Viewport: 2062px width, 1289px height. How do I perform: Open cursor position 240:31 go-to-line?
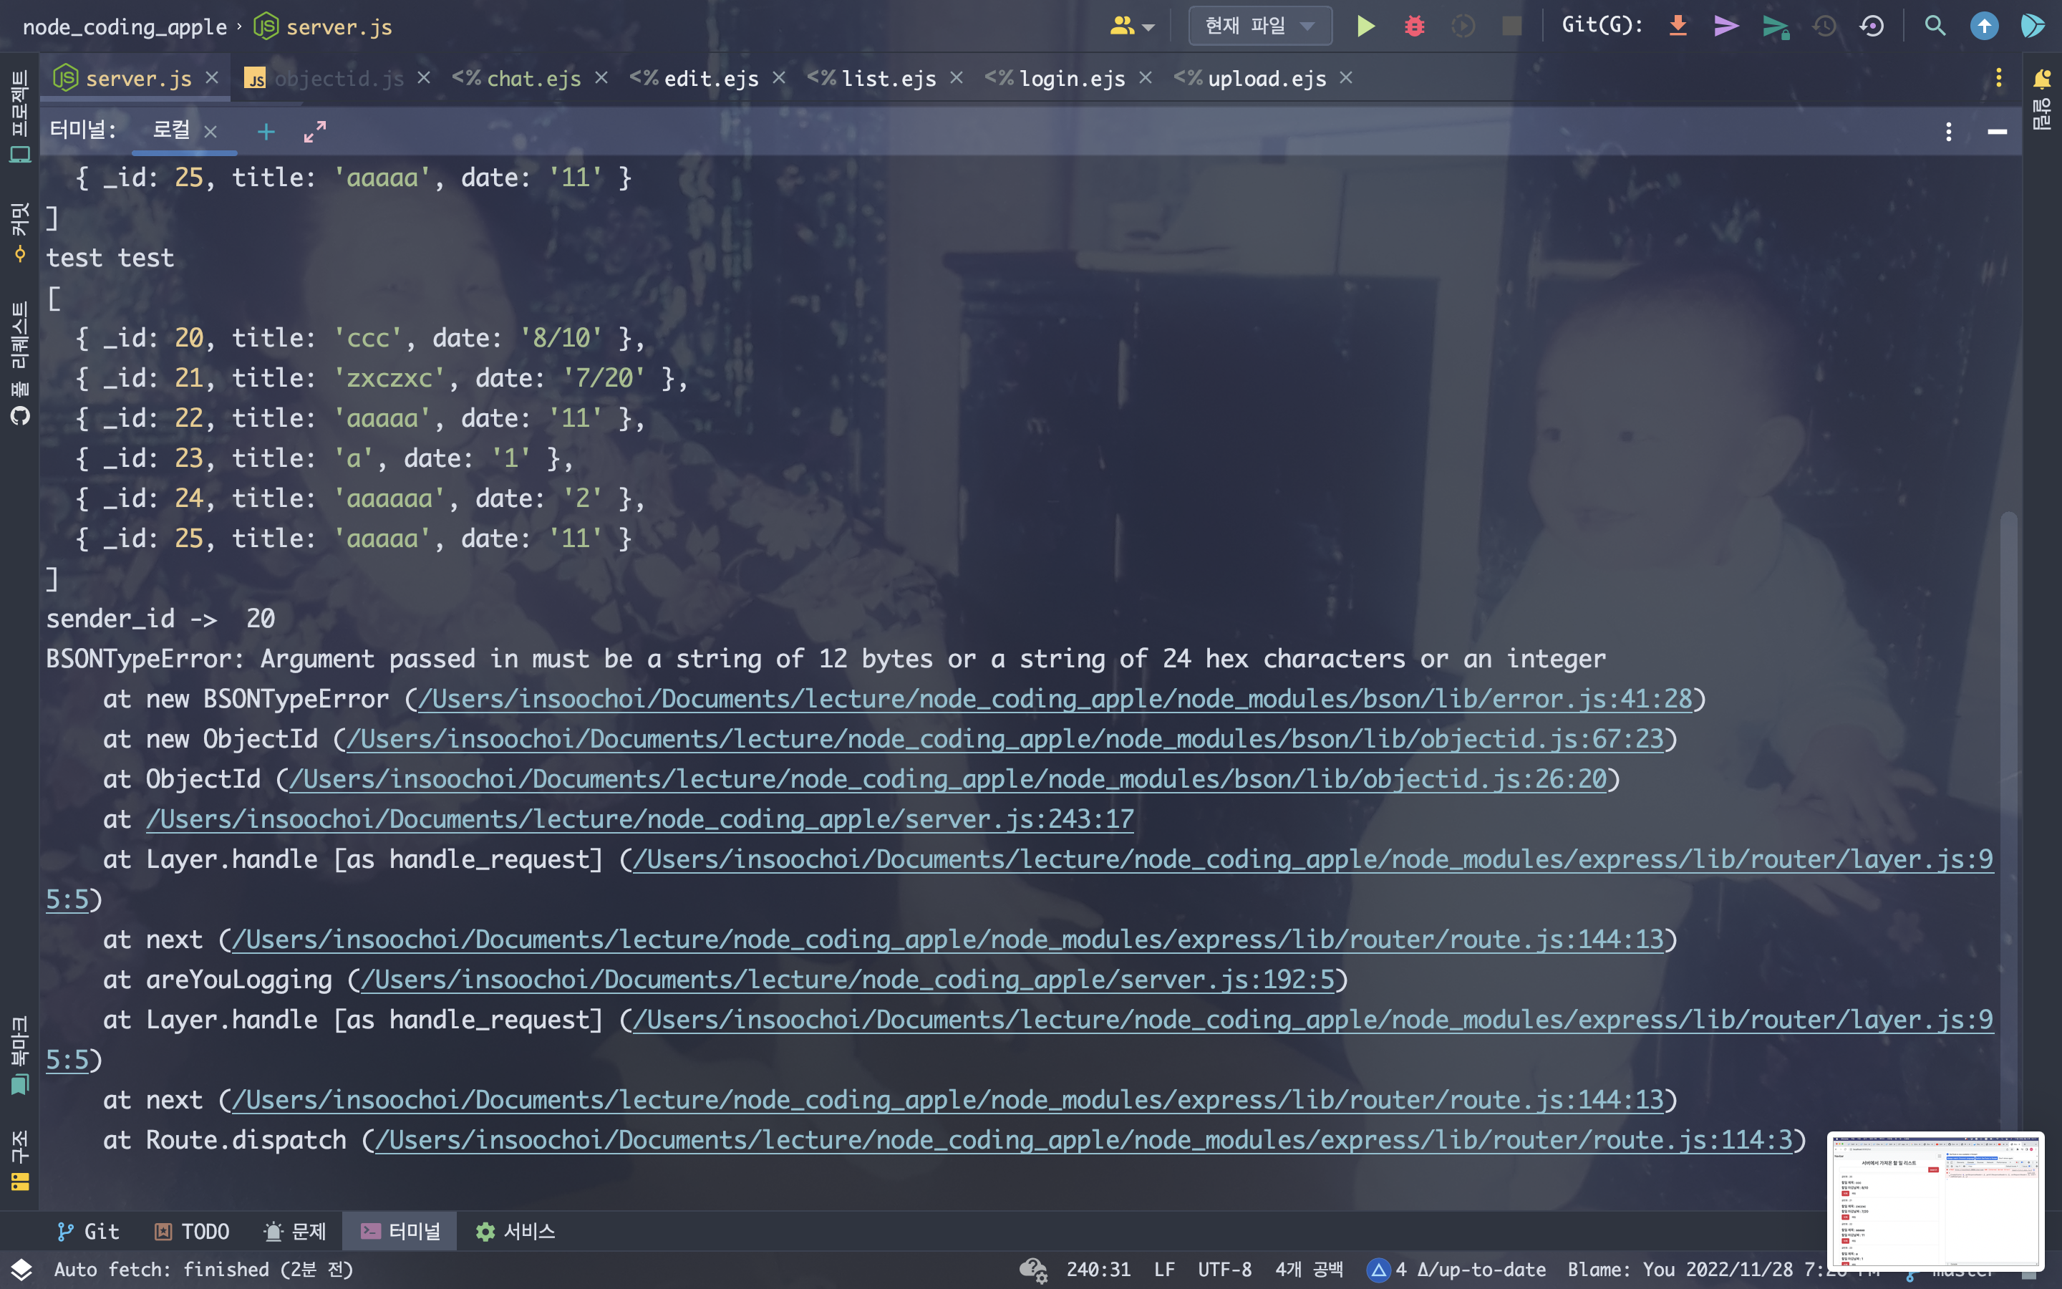point(1098,1270)
